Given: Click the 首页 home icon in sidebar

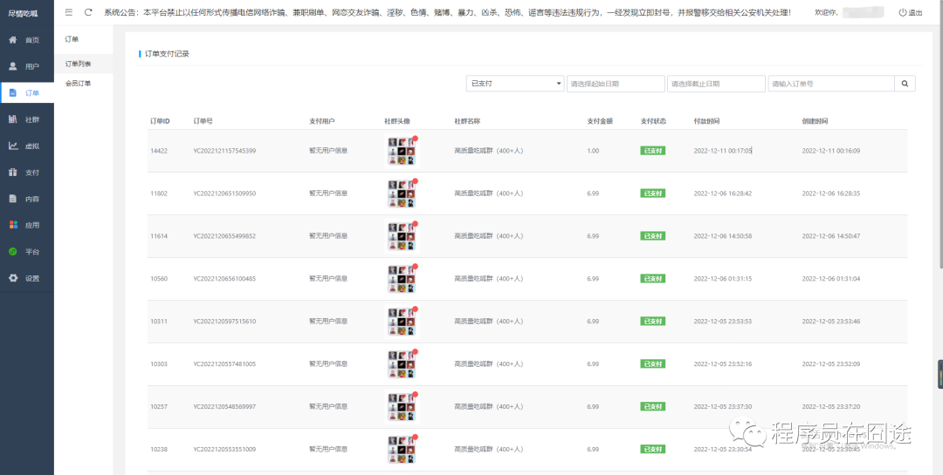Looking at the screenshot, I should [13, 40].
